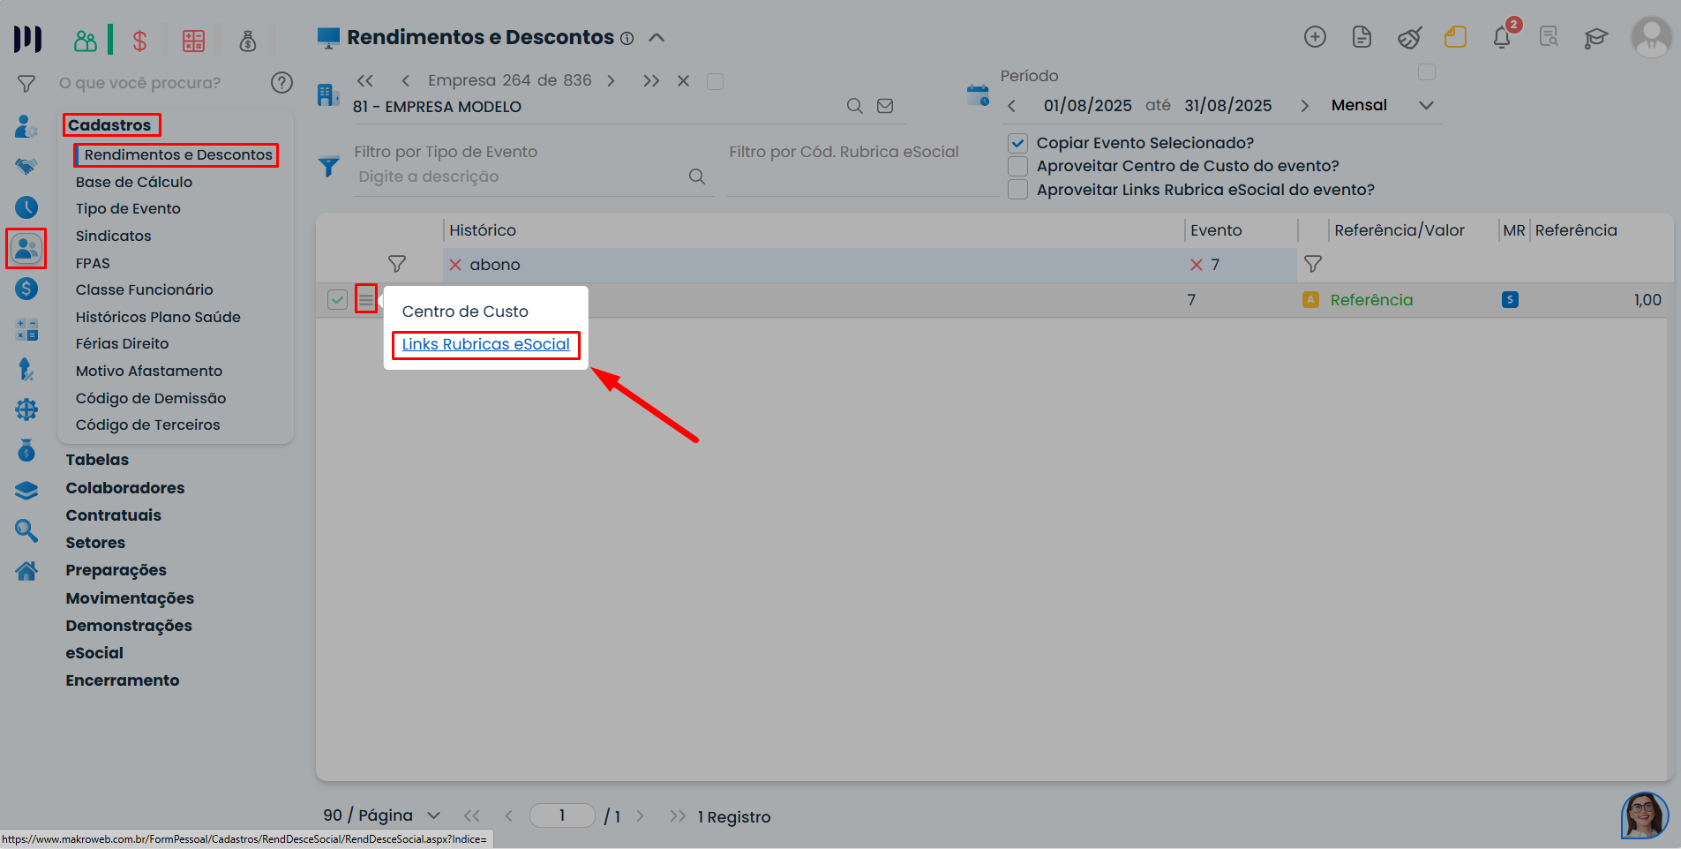
Task: Go back to the period before 01/08/2025
Action: click(1011, 106)
